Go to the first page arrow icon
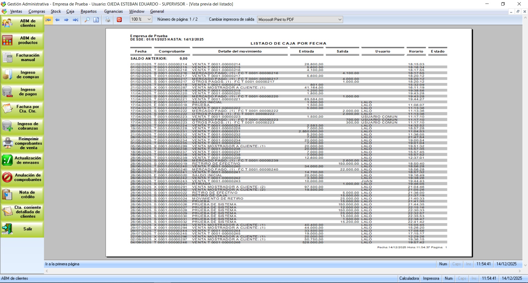Image resolution: width=528 pixels, height=283 pixels. pyautogui.click(x=48, y=20)
